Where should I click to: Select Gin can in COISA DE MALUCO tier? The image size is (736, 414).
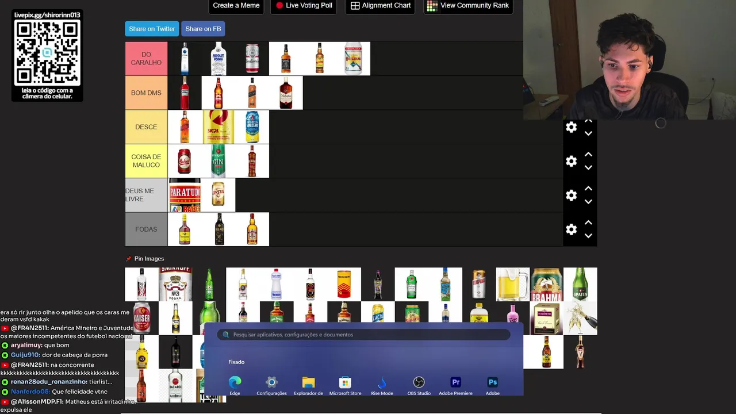click(218, 161)
